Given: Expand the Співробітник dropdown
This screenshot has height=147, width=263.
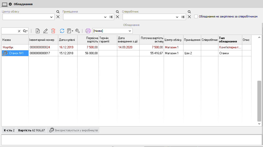Looking at the screenshot, I should click(x=177, y=17).
